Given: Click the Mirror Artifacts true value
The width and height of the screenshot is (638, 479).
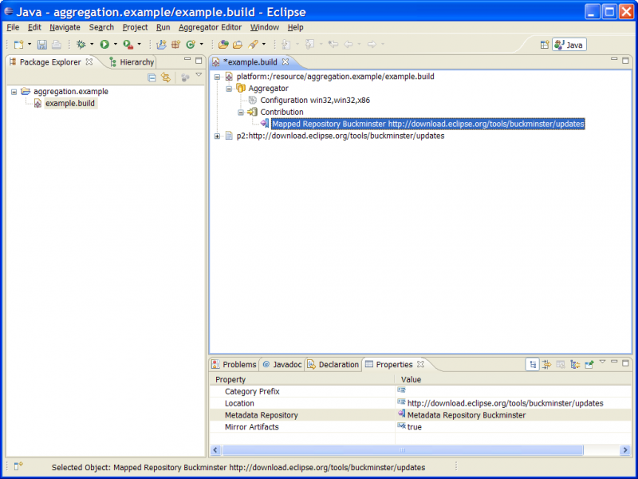Looking at the screenshot, I should pos(414,427).
